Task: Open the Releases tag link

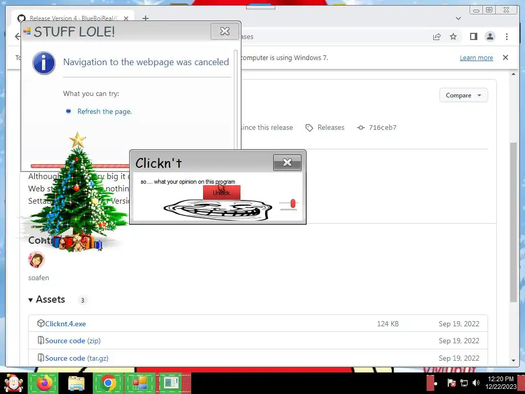Action: (331, 128)
